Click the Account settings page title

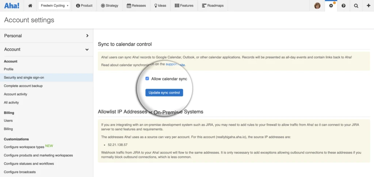tap(29, 20)
